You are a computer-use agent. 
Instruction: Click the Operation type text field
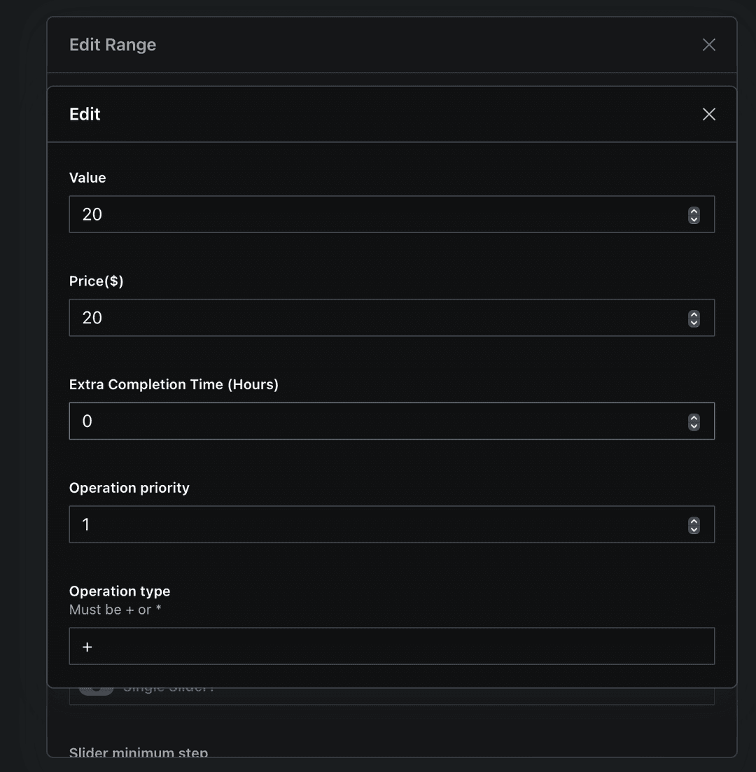point(391,646)
